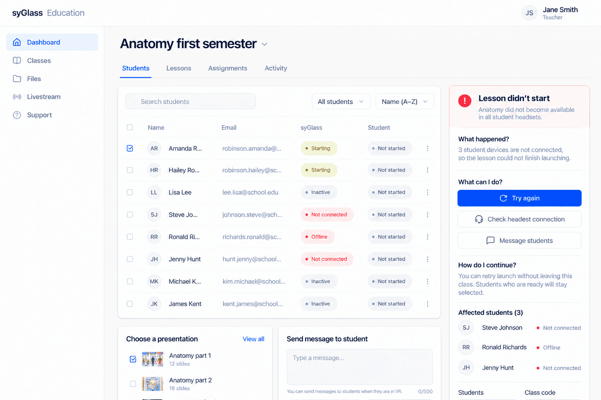
Task: Check the Hailey Ro... row checkbox
Action: (x=130, y=170)
